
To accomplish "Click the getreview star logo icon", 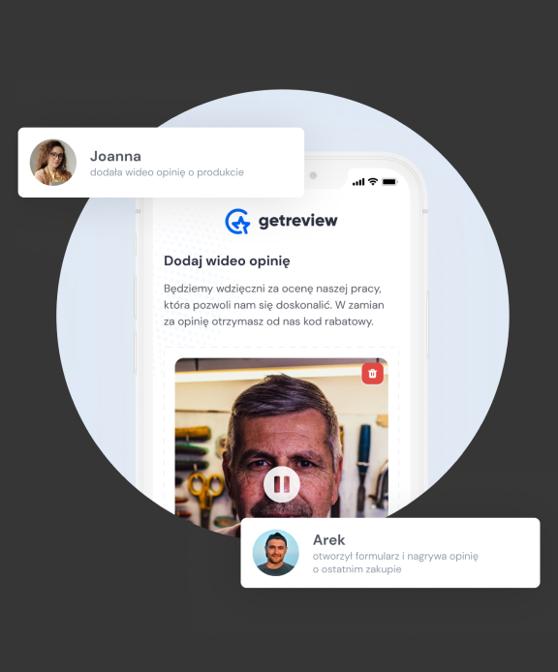I will [x=237, y=221].
